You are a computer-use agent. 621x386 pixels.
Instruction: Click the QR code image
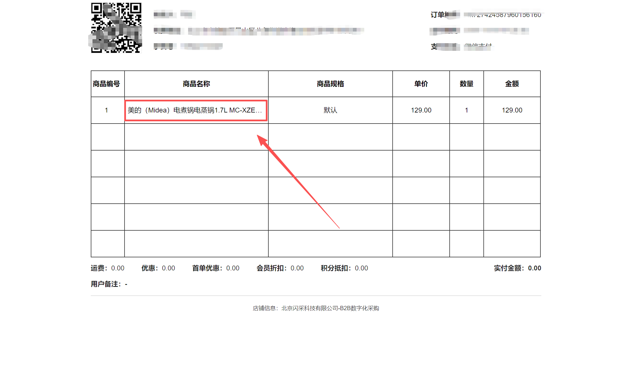click(116, 28)
